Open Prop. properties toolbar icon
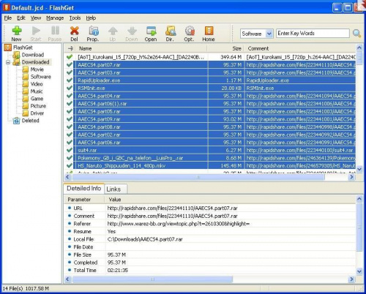 [93, 34]
